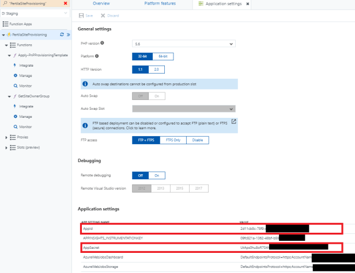The height and width of the screenshot is (273, 355).
Task: Click the Platform info icon
Action: [x=96, y=56]
